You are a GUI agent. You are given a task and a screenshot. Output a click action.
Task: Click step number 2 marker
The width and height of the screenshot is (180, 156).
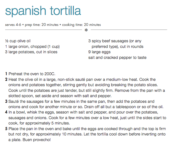pos(6,79)
